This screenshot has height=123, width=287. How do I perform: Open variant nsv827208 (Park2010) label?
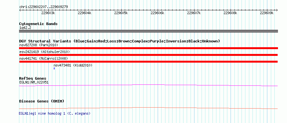(x=39, y=45)
